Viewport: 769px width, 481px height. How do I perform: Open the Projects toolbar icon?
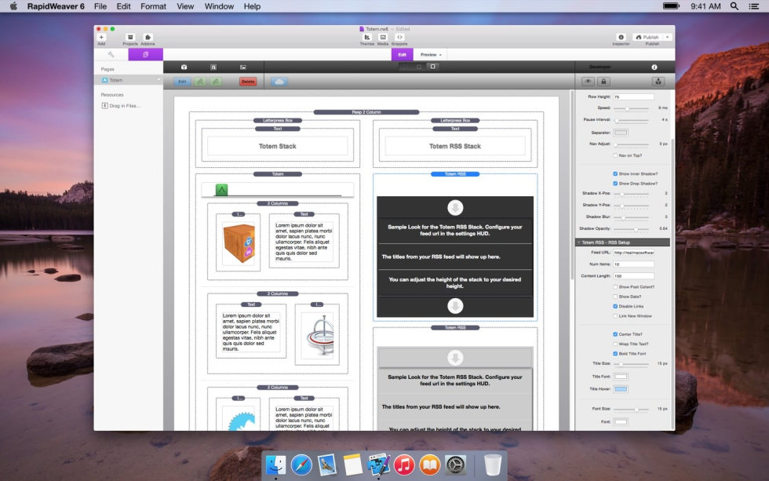(130, 37)
